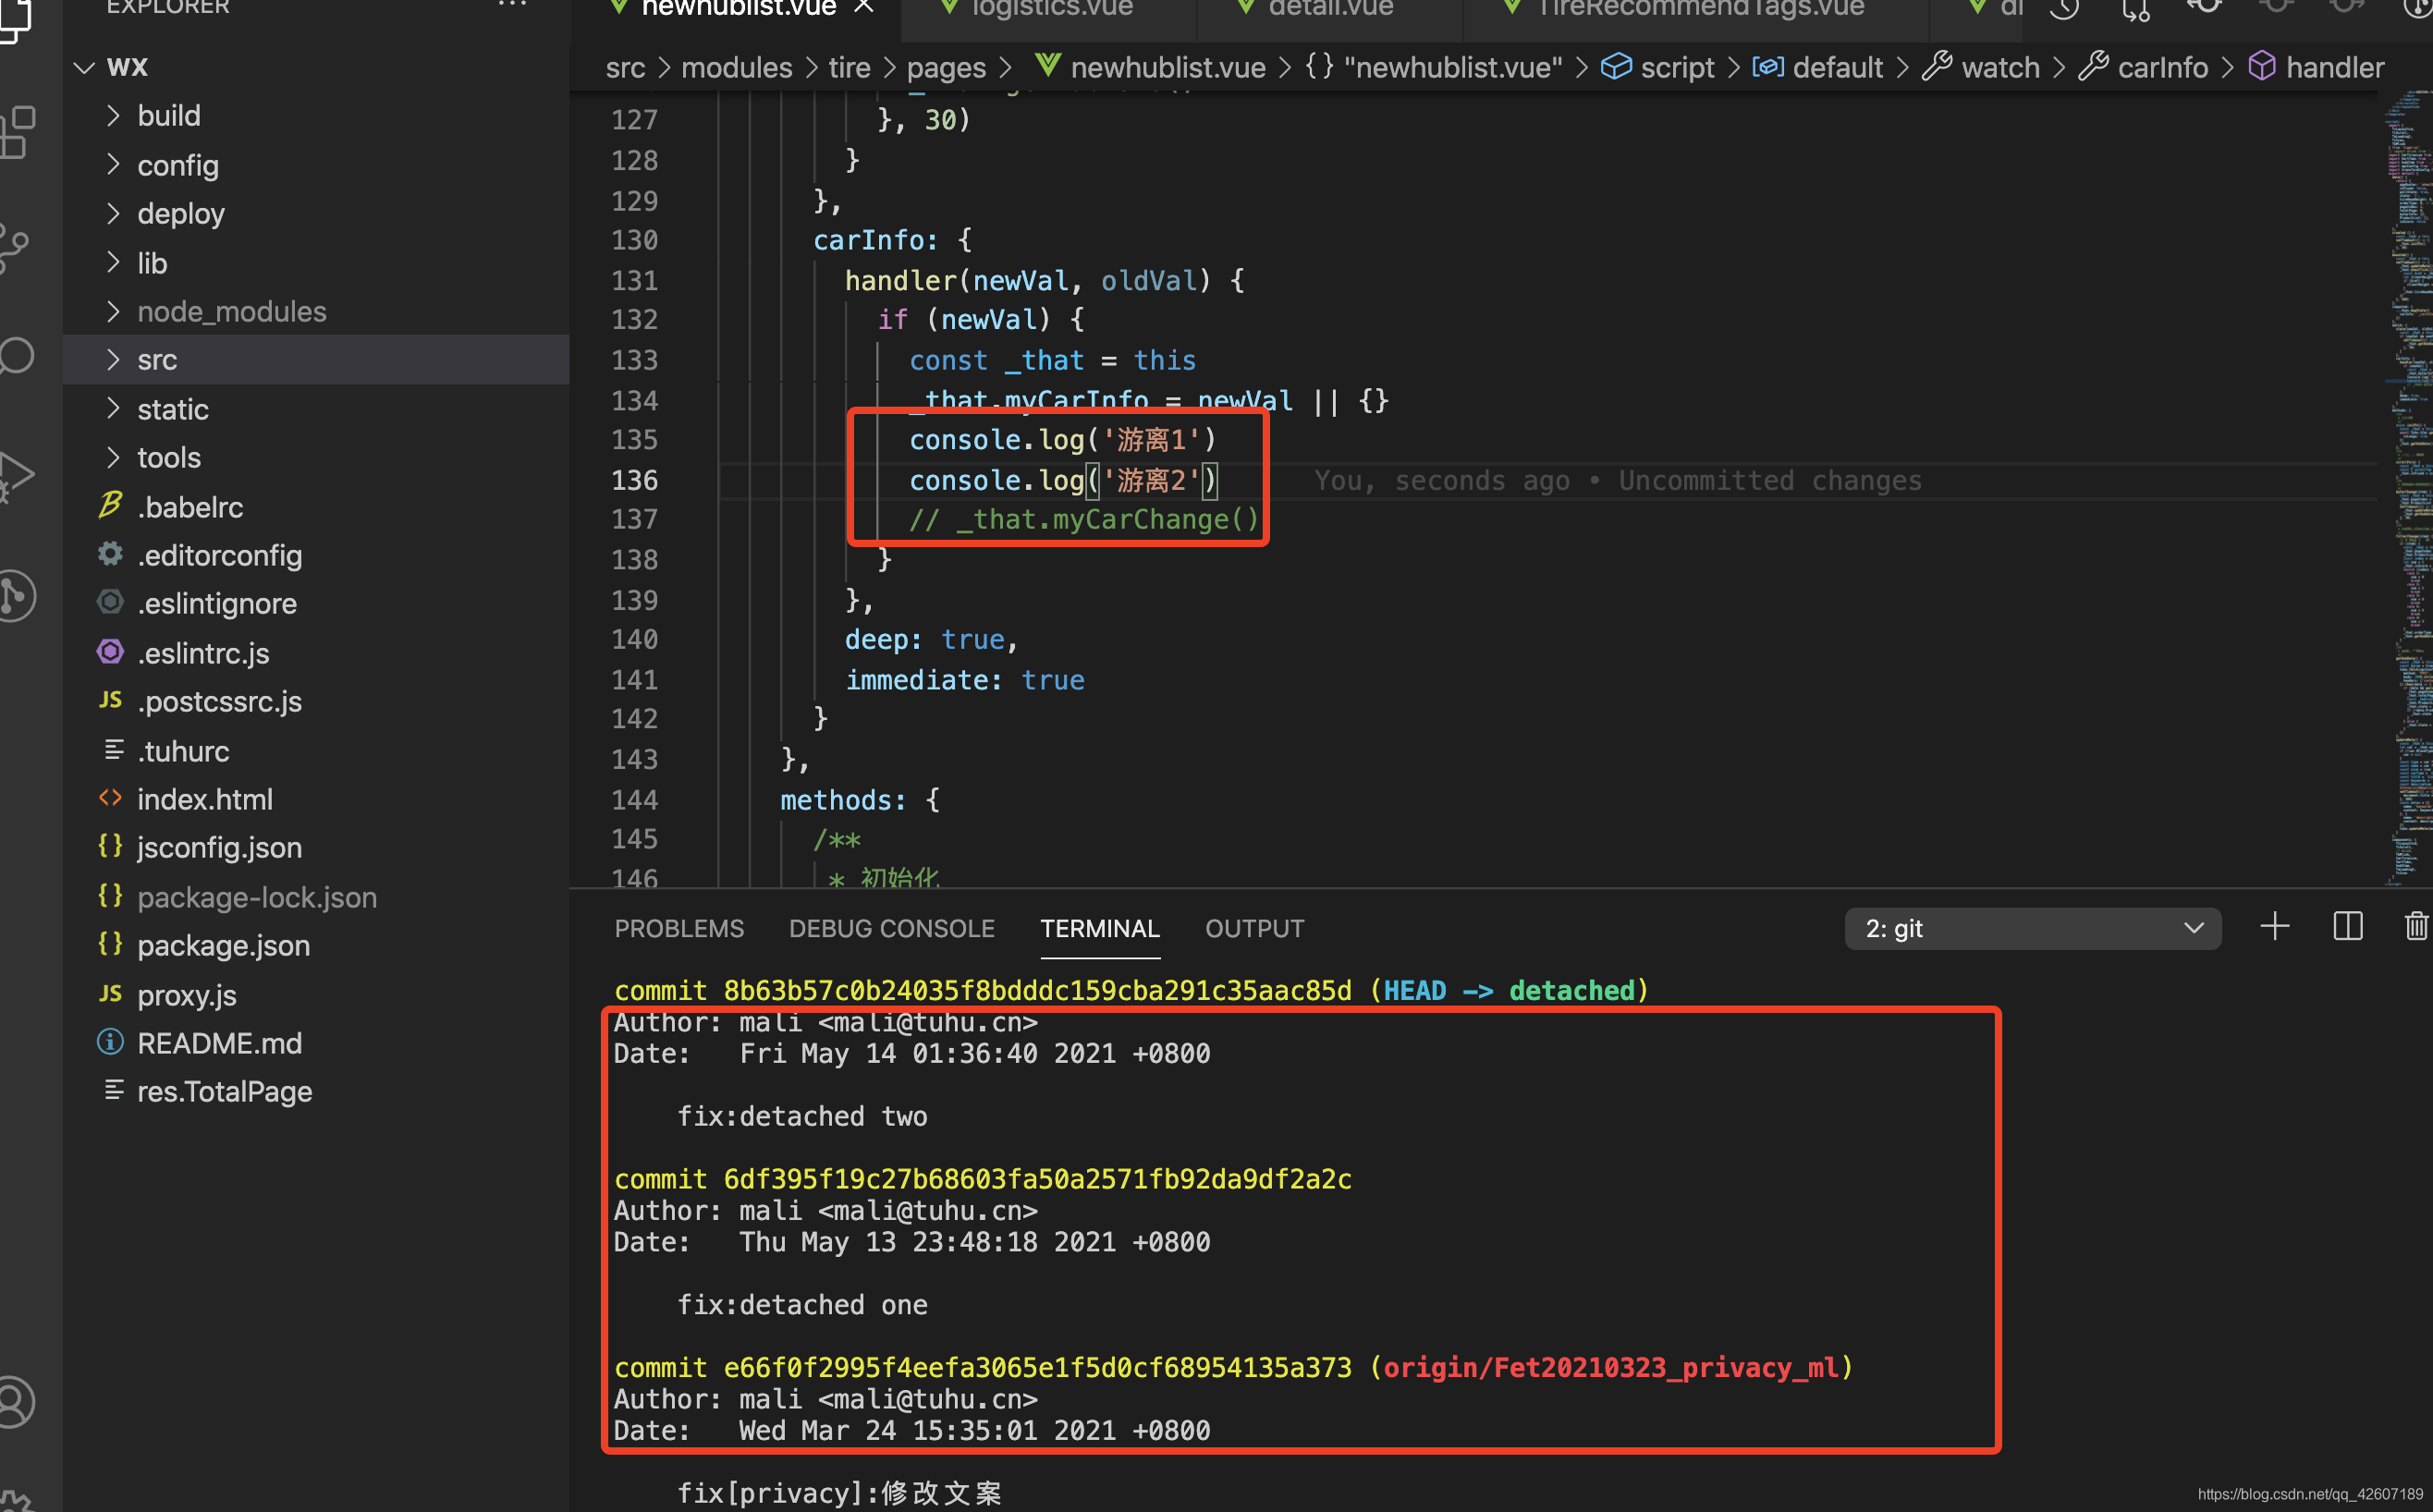Expand the node_modules folder

[x=231, y=312]
